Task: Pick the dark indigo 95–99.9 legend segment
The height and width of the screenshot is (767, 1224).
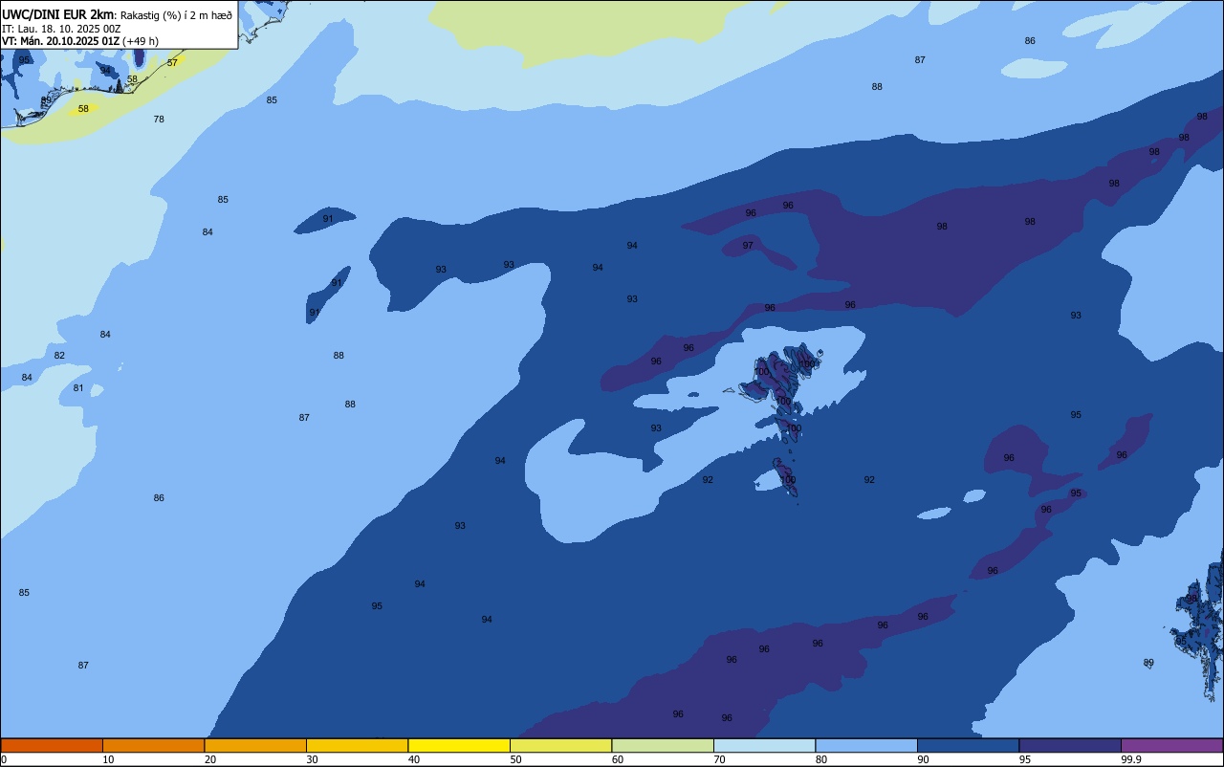Action: pyautogui.click(x=1070, y=745)
